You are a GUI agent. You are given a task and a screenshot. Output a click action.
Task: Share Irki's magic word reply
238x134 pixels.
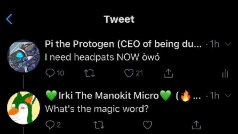pos(196,125)
